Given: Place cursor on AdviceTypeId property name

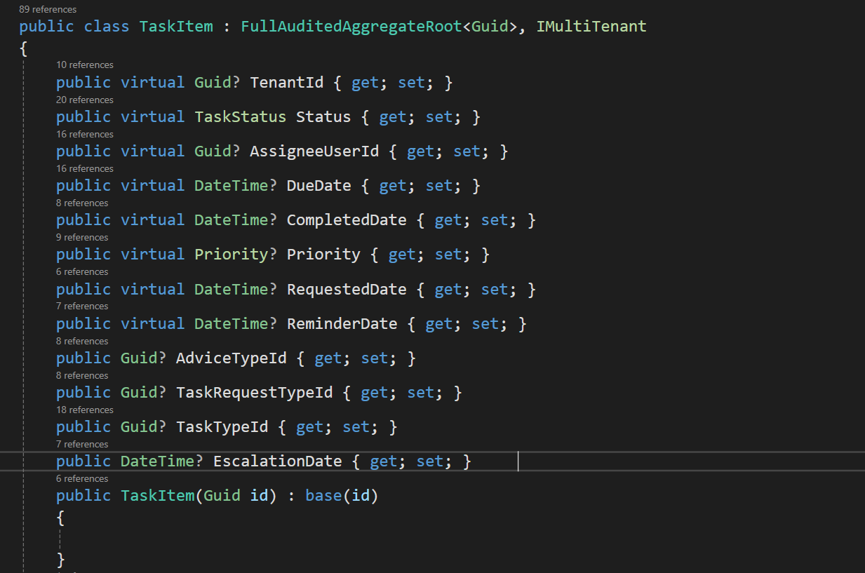Looking at the screenshot, I should (x=231, y=358).
